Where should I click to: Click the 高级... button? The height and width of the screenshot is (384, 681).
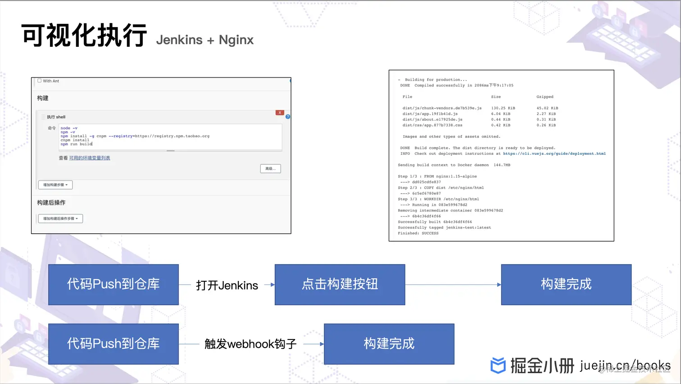point(271,169)
